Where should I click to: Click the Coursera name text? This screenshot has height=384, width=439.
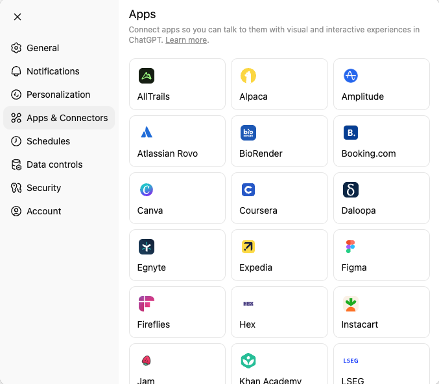(x=258, y=210)
